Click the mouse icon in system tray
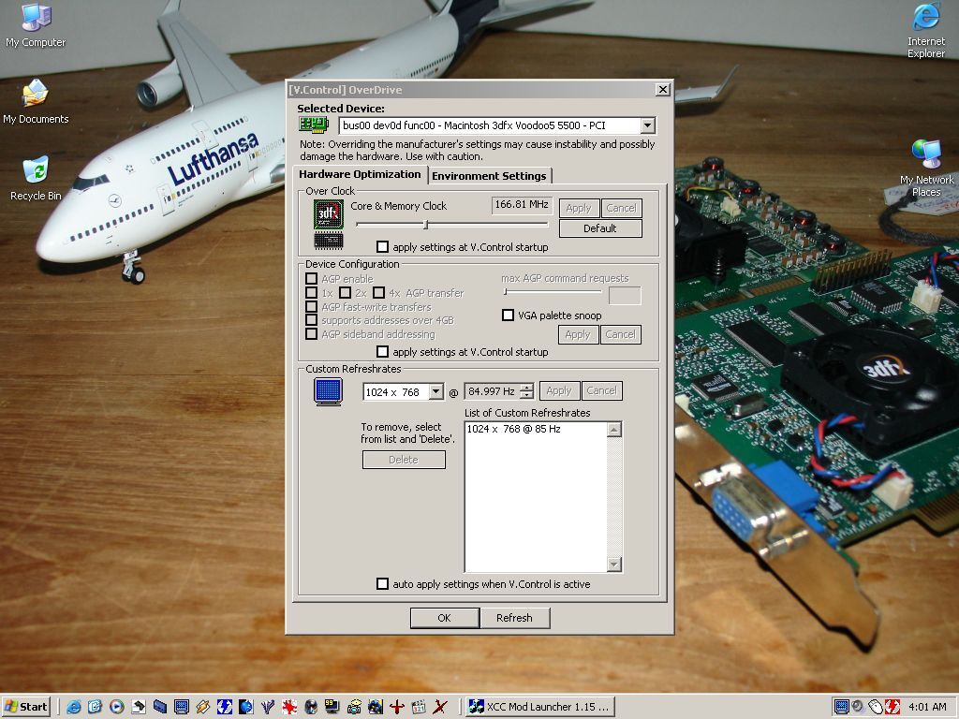 click(876, 707)
